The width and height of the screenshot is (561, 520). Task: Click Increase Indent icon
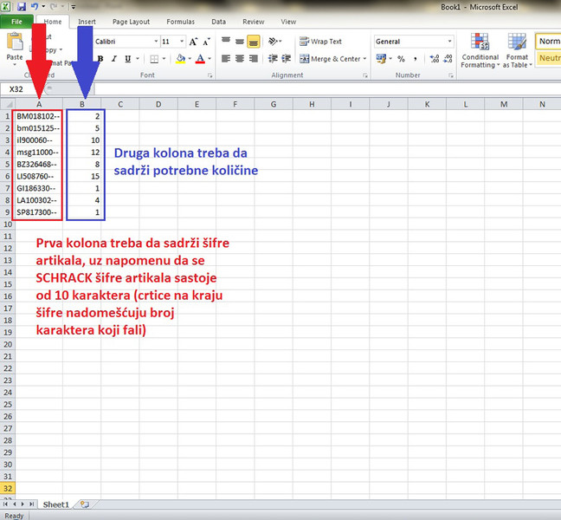pos(287,58)
